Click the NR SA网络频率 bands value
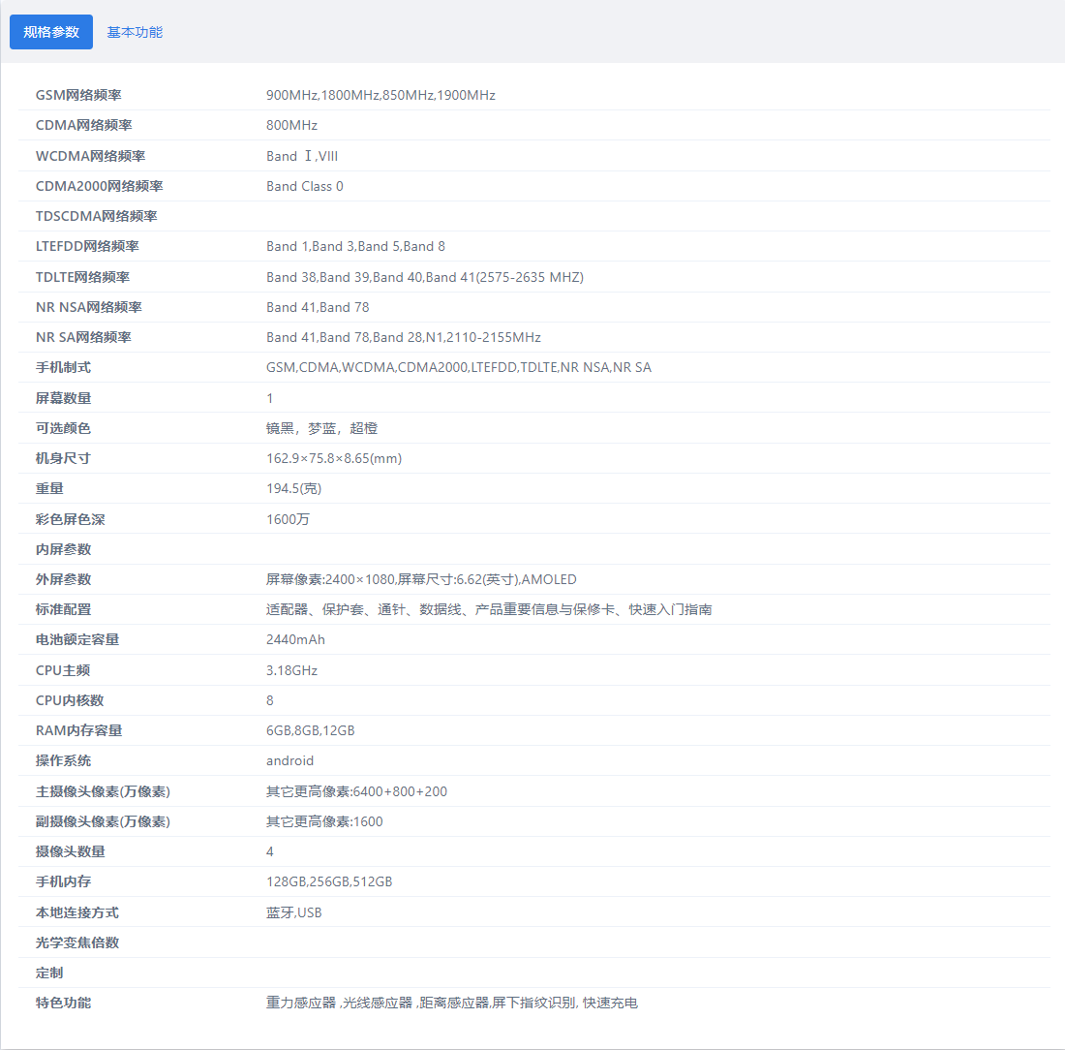Viewport: 1065px width, 1050px height. coord(404,337)
